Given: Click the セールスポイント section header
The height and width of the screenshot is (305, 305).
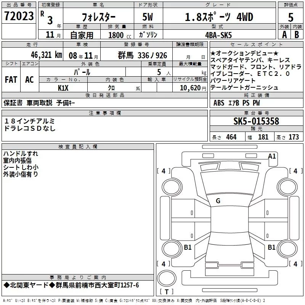Looking at the screenshot, I should point(256,45).
